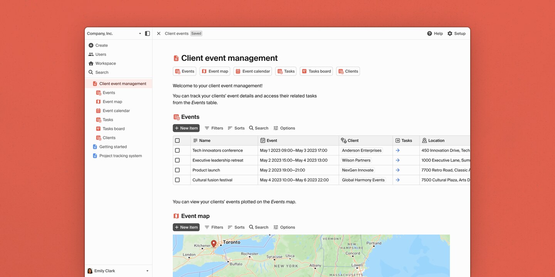Switch to the Tasks board view

(316, 71)
